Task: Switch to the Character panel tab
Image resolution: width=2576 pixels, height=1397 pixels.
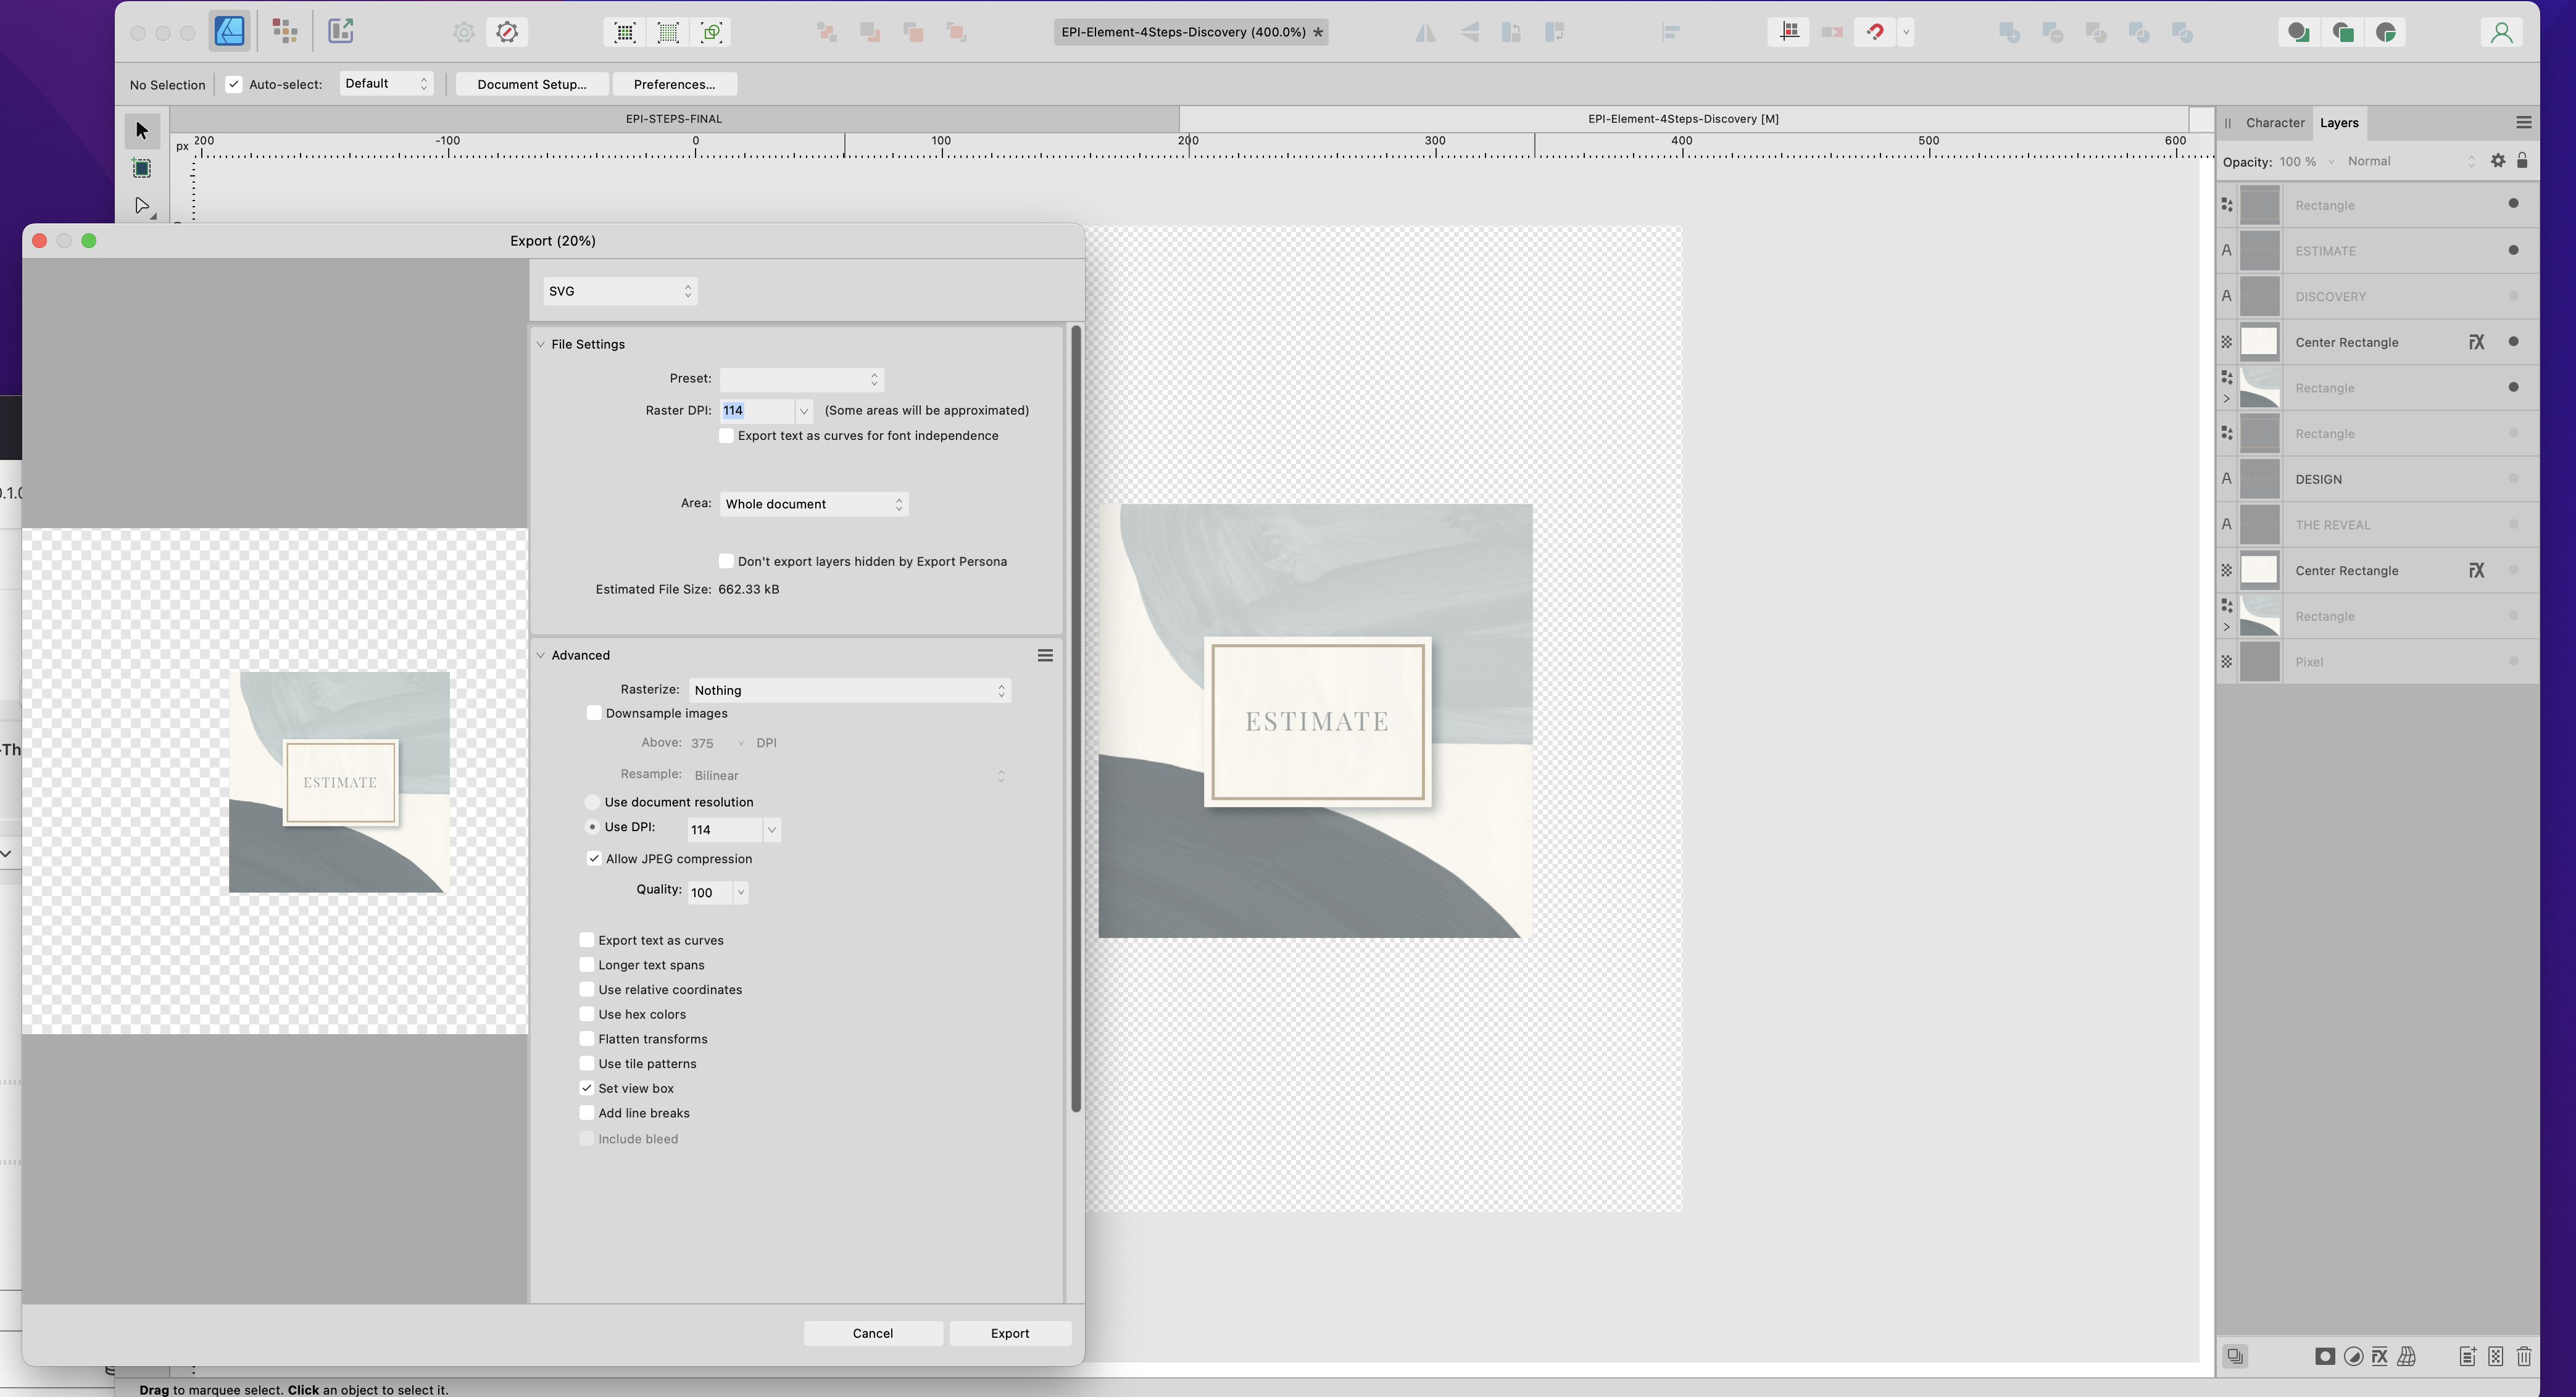Action: (2274, 123)
